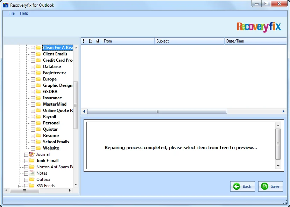This screenshot has height=207, width=290.
Task: Click the GSDBA folder icon
Action: 38,91
